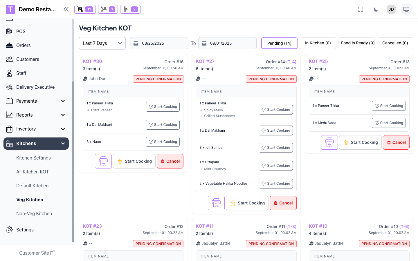Open the waiter request badge showing 2
Image resolution: width=418 pixels, height=261 pixels.
[130, 9]
